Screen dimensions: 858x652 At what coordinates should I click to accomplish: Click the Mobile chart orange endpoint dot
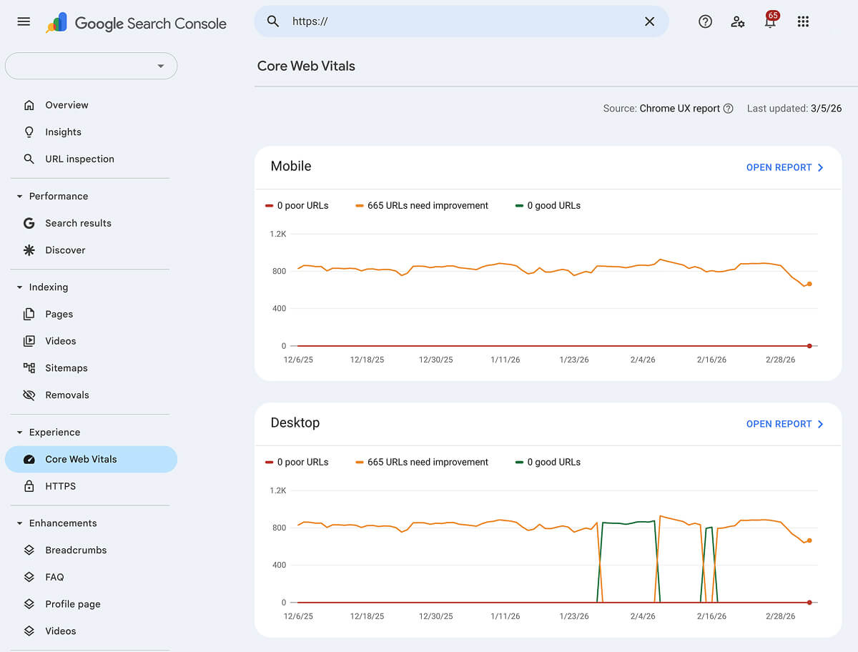tap(809, 284)
